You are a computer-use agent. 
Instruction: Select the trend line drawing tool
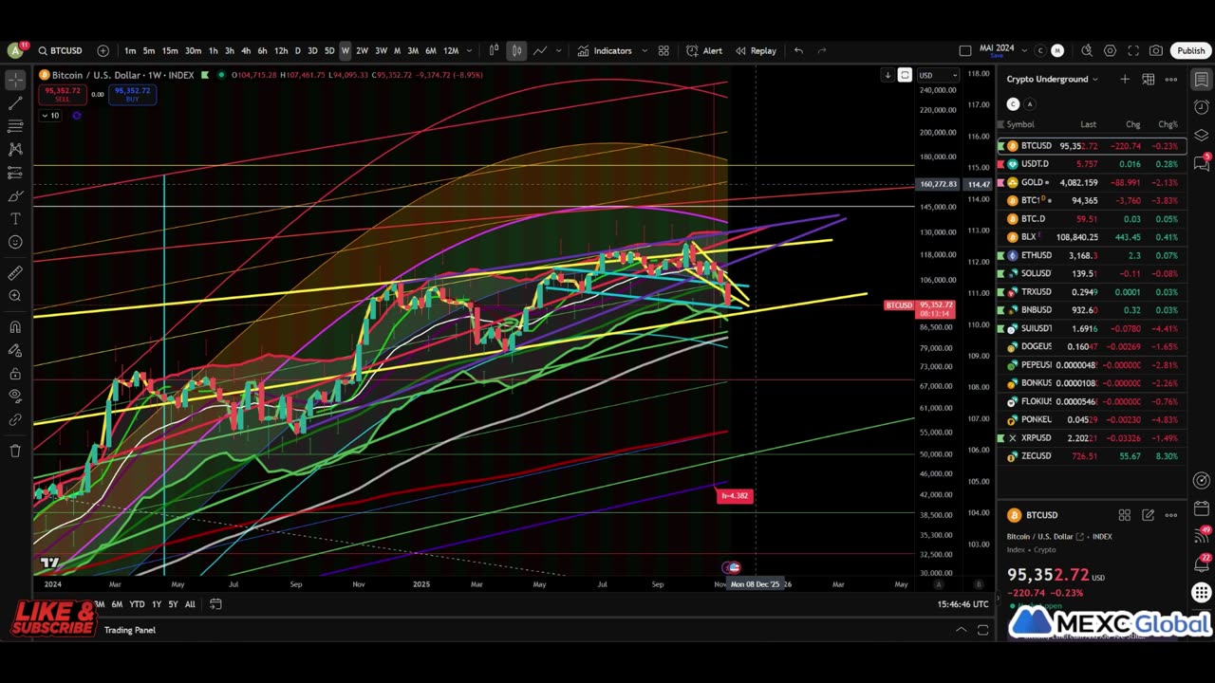click(15, 102)
